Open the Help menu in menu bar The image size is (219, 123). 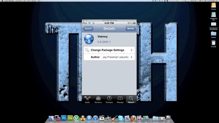[39, 1]
